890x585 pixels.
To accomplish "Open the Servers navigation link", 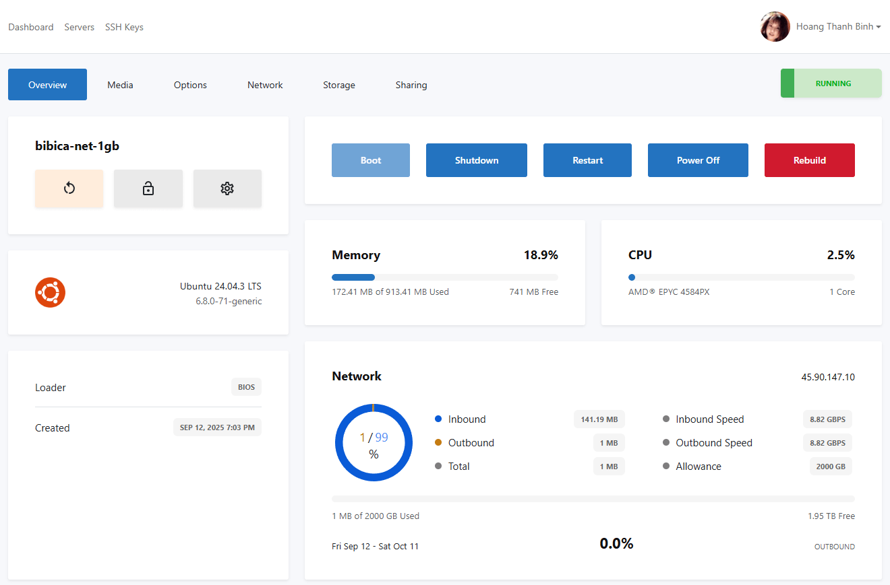I will tap(79, 27).
